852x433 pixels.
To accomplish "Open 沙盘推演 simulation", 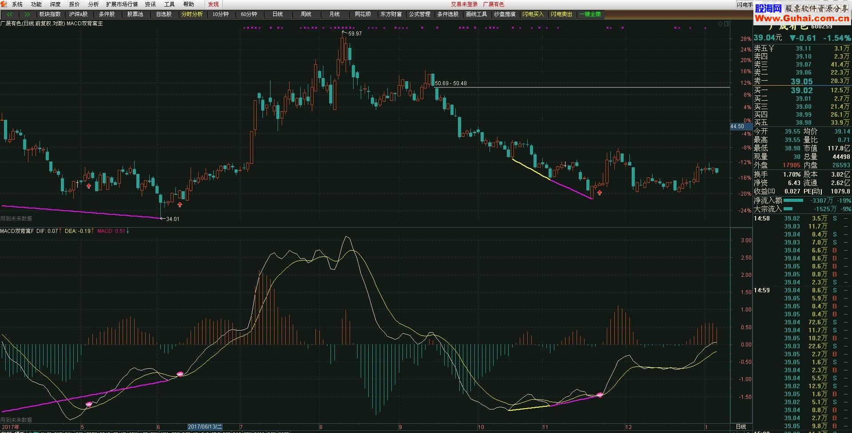I will coord(505,14).
